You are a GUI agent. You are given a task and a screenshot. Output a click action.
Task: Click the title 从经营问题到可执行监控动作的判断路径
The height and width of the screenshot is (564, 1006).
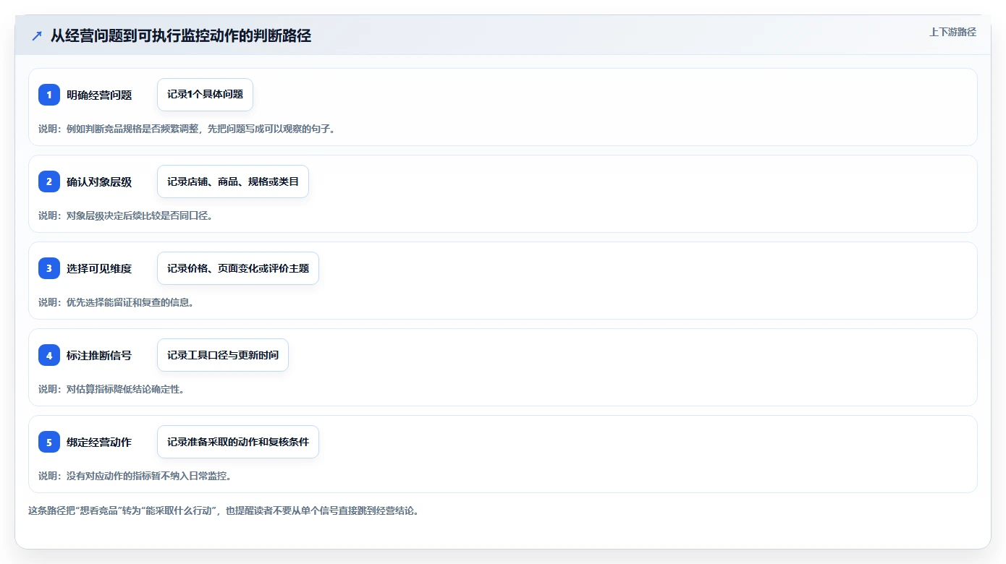pos(181,35)
